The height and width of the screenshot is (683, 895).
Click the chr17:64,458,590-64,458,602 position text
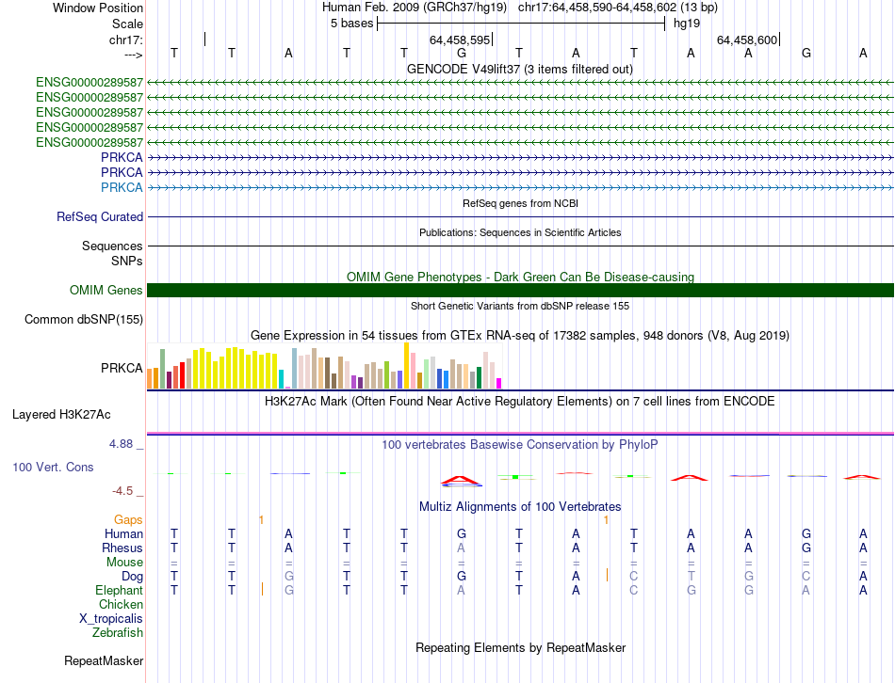[x=597, y=8]
